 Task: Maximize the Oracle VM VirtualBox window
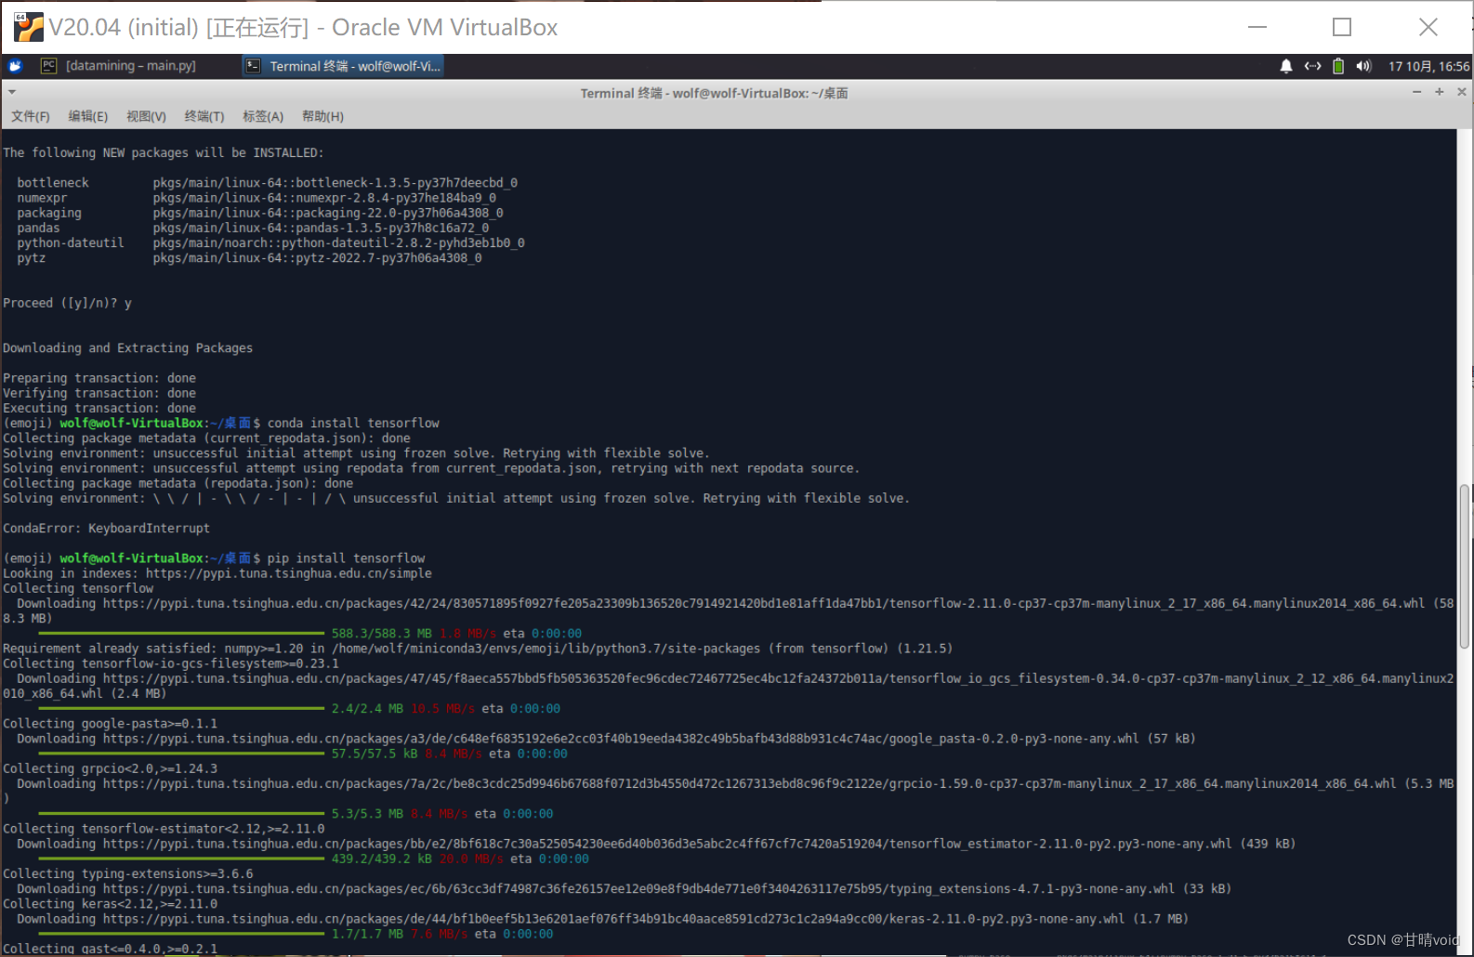coord(1342,27)
